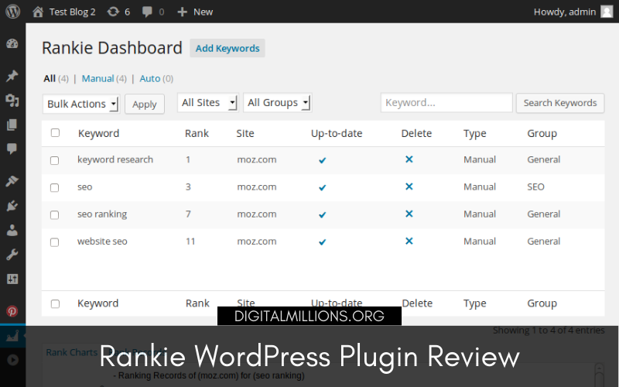Delete the seo keyword entry
The height and width of the screenshot is (387, 619).
409,187
